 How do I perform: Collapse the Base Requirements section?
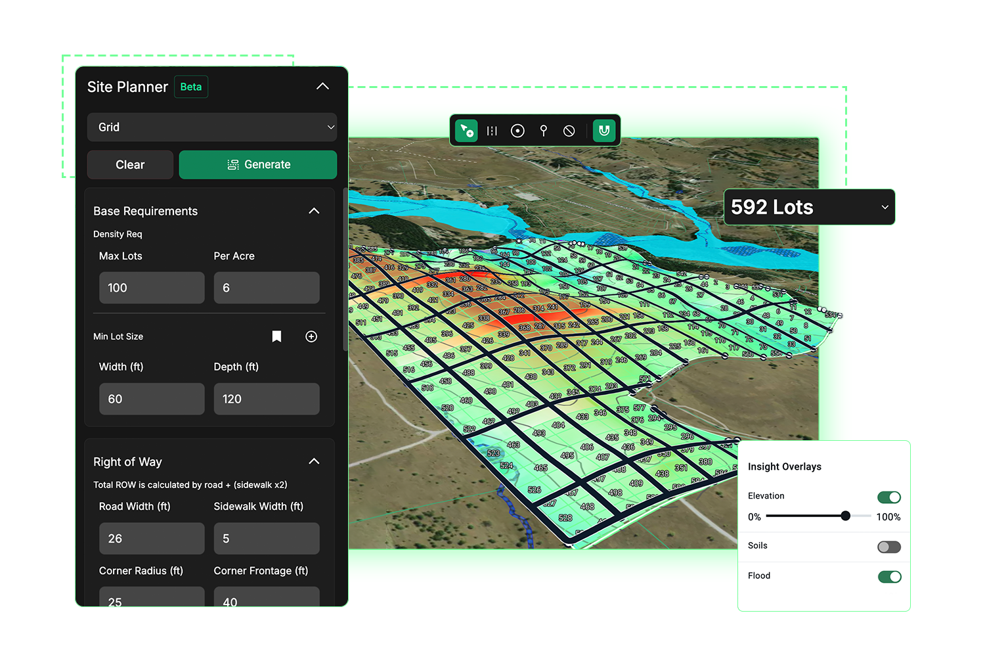[x=314, y=211]
